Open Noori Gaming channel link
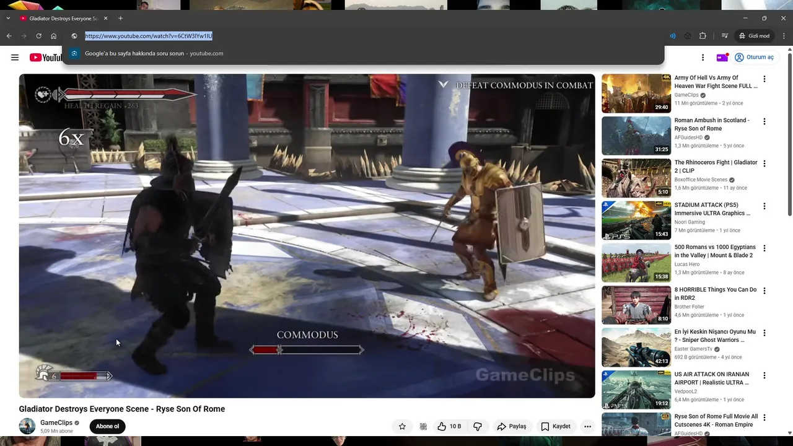Viewport: 793px width, 446px height. coord(690,222)
